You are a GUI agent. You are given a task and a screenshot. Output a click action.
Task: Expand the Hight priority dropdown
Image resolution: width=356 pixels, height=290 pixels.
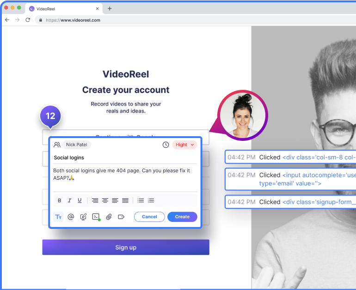click(x=184, y=145)
